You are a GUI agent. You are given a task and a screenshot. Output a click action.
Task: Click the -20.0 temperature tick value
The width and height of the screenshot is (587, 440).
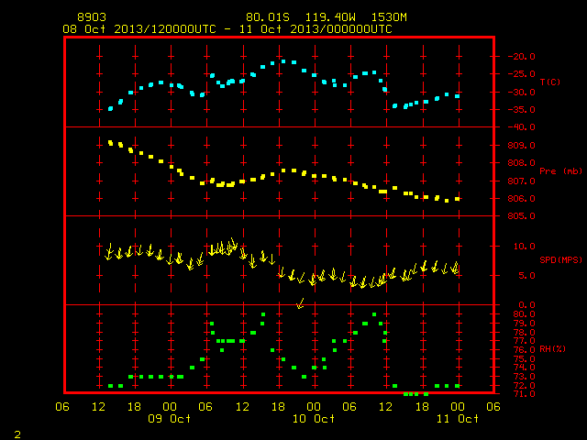pyautogui.click(x=521, y=57)
